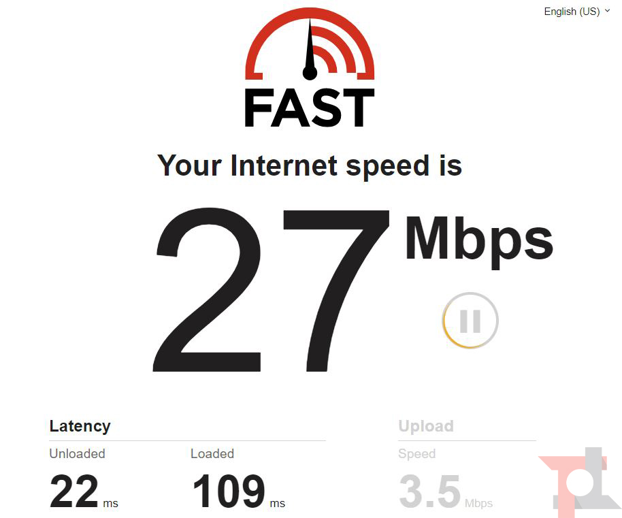The image size is (622, 518).
Task: Click the Loaded latency label
Action: (x=212, y=453)
